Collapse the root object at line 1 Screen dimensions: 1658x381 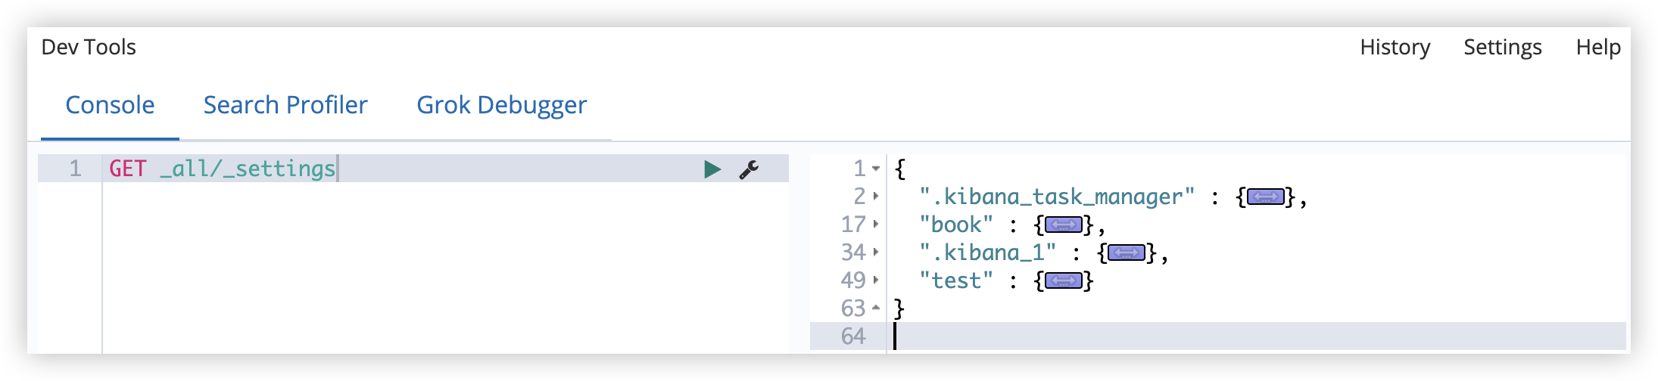[x=876, y=169]
